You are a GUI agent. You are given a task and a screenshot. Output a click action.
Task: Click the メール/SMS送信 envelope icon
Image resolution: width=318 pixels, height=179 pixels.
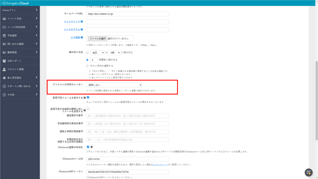(x=4, y=27)
